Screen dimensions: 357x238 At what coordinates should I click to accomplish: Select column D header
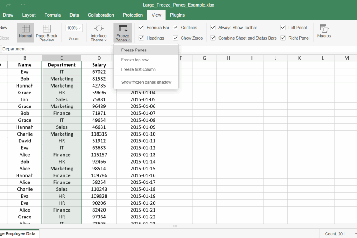point(99,58)
